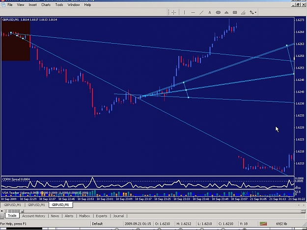Viewport: 307px width, 230px height.
Task: Click the 21 Sep 01:05 time axis label
Action: (258, 199)
